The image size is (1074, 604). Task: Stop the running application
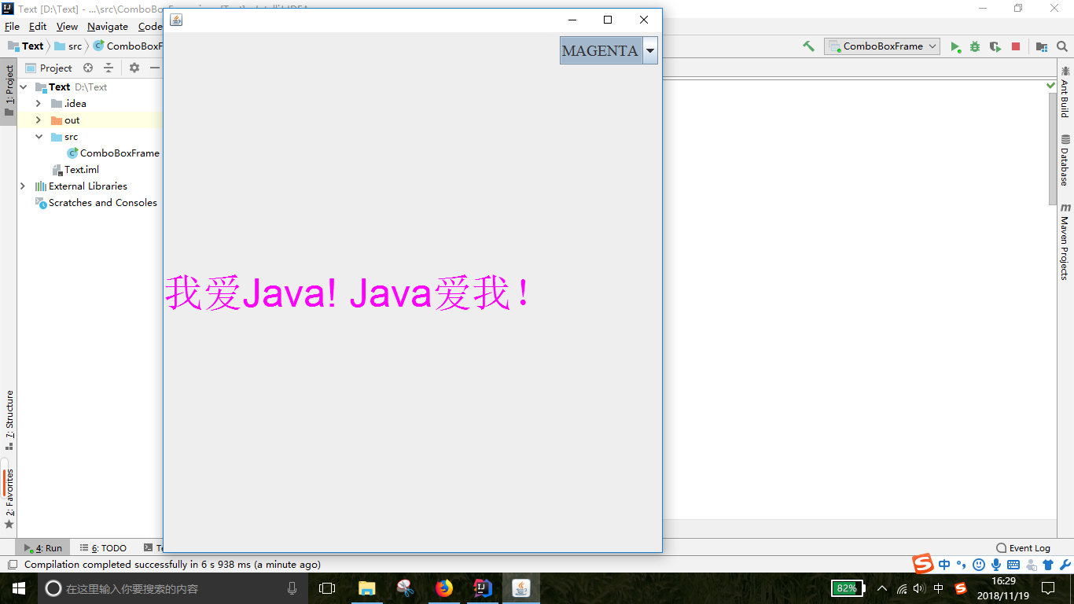(1016, 46)
